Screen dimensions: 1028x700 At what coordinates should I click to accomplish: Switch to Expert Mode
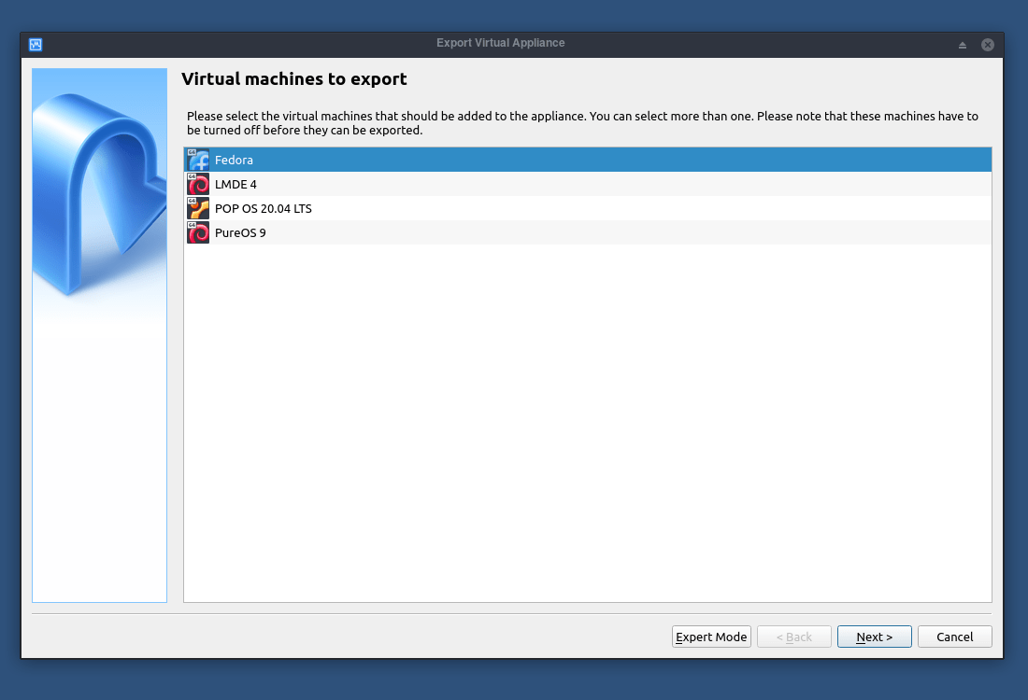(x=710, y=637)
